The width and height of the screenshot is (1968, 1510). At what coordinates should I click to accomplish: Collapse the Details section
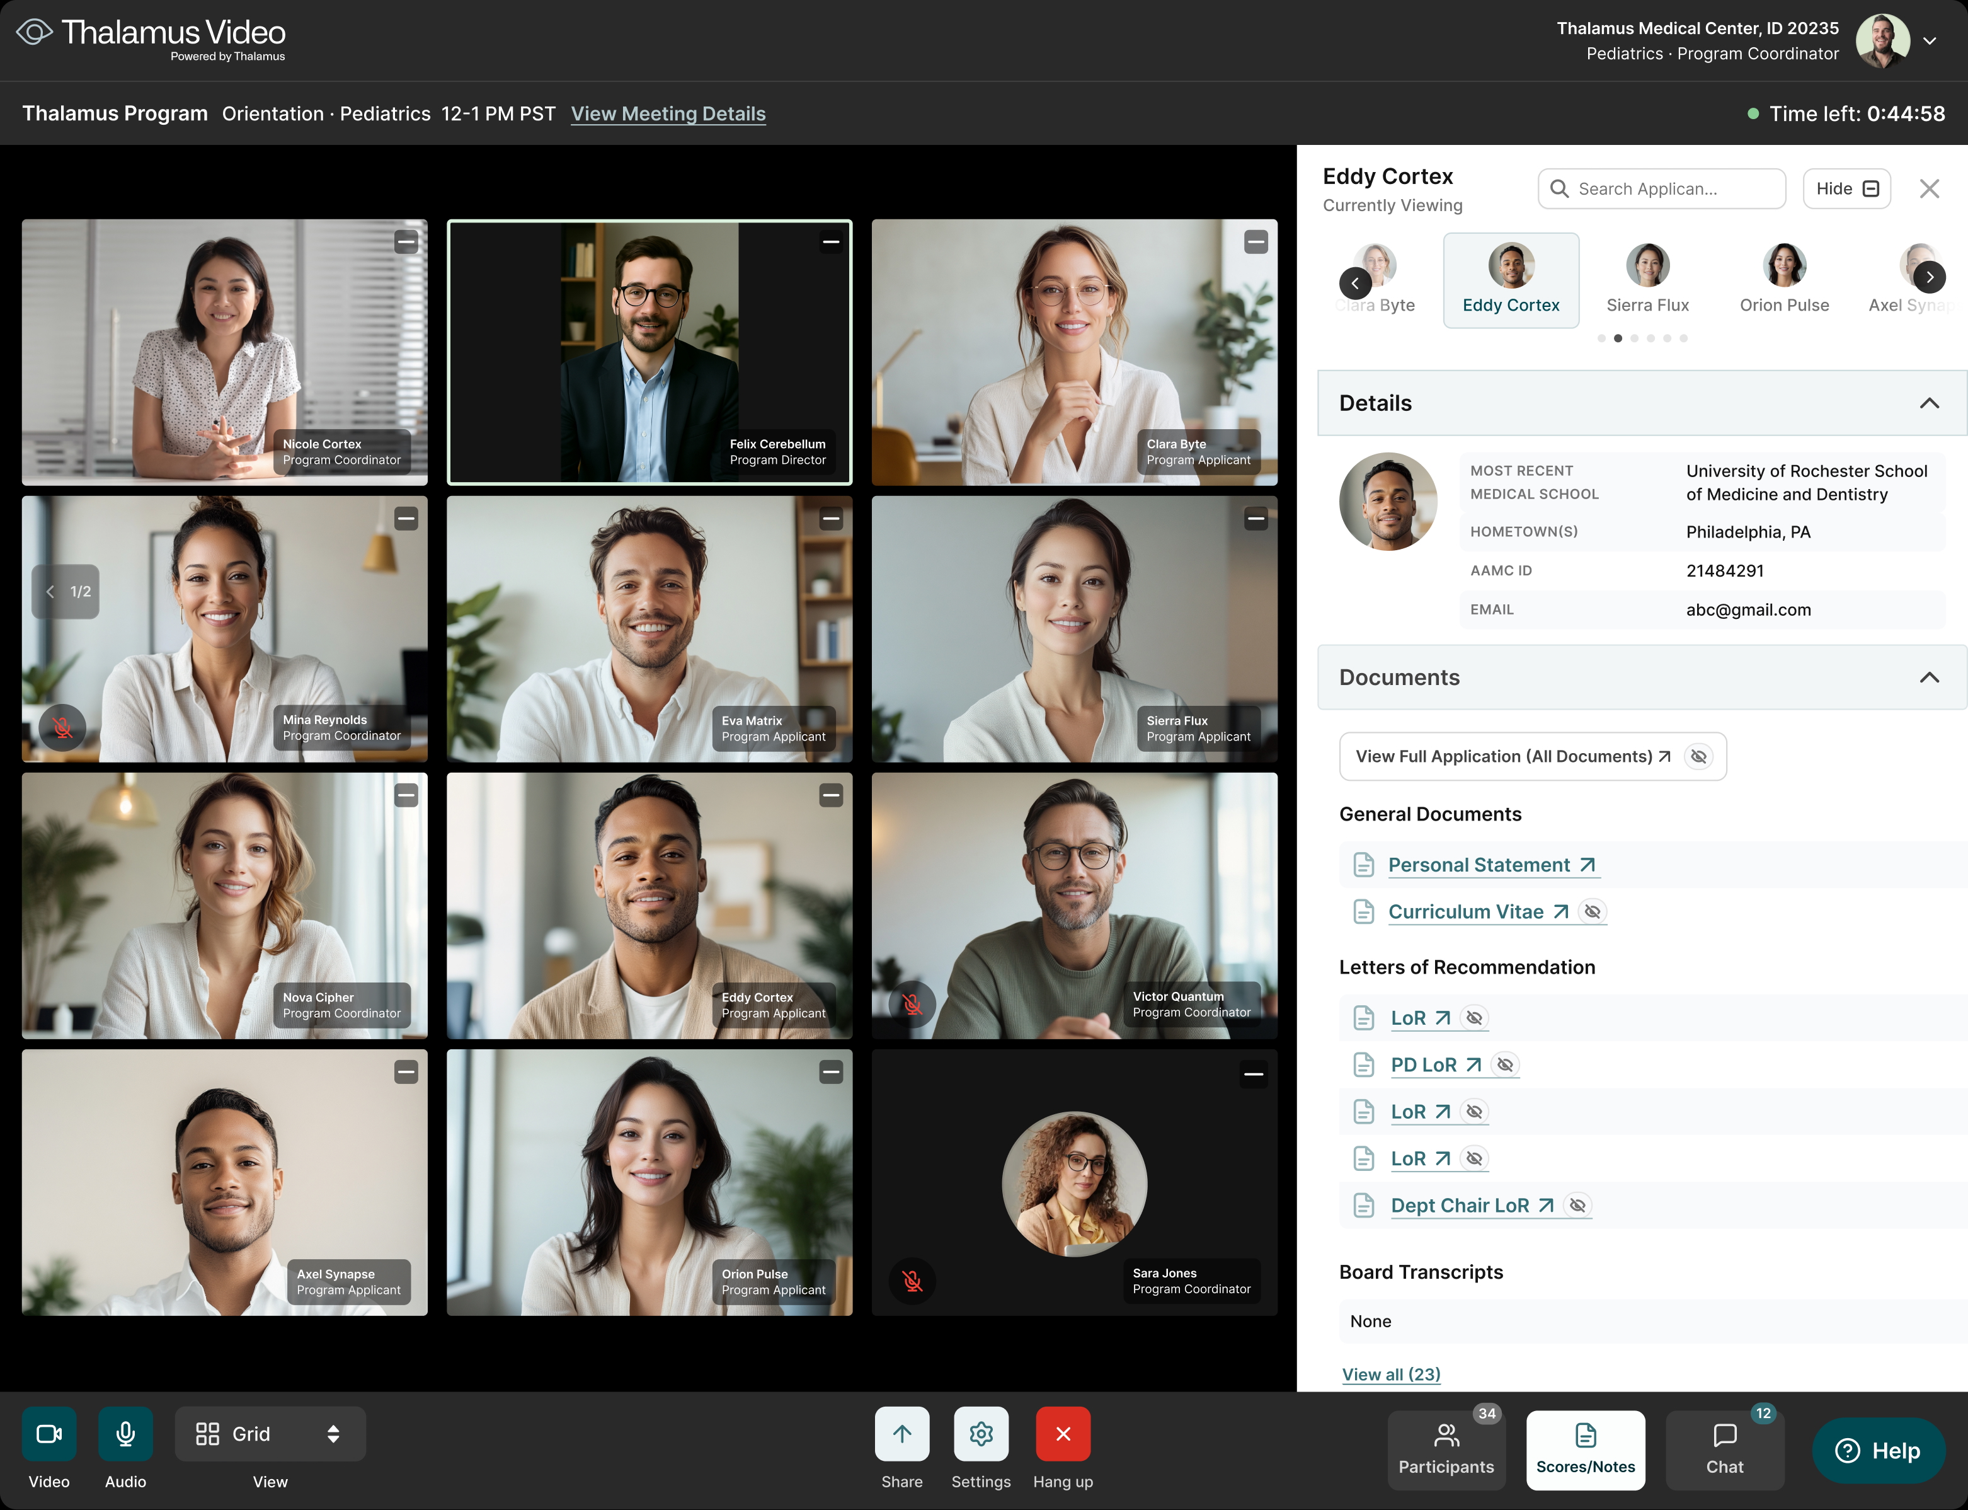[1928, 403]
